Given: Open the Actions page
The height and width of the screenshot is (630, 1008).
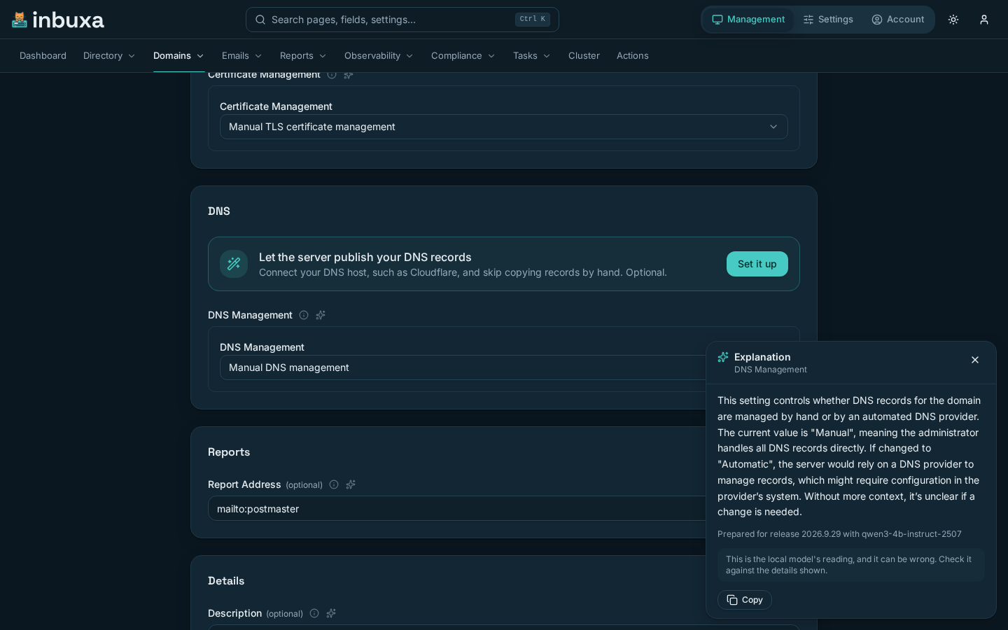Looking at the screenshot, I should click(633, 56).
